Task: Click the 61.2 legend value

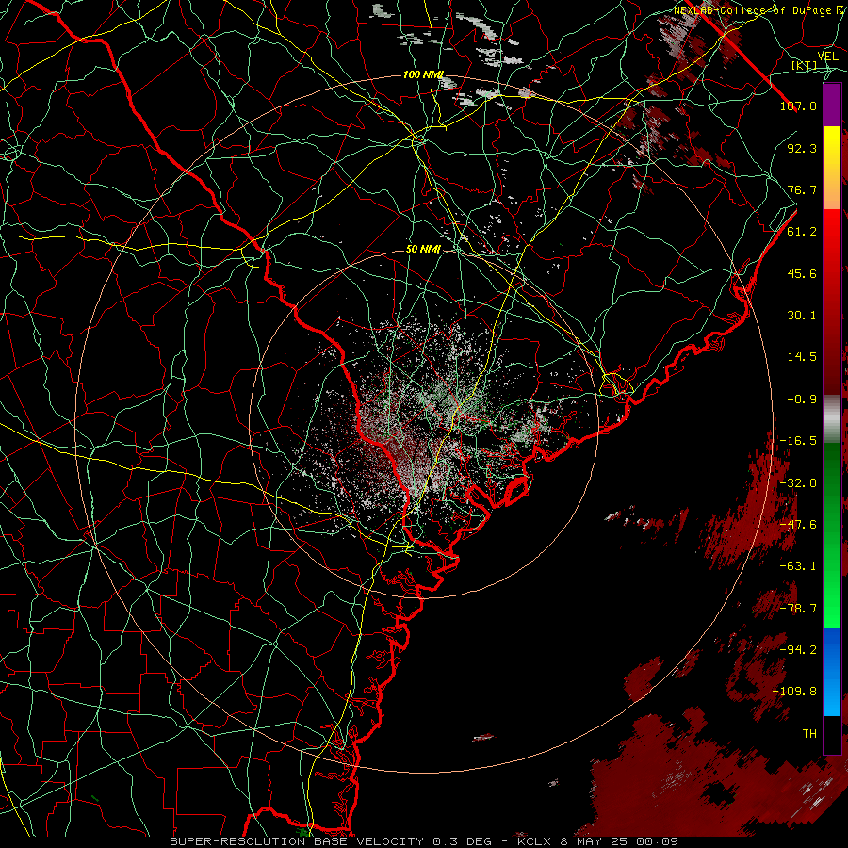Action: tap(802, 232)
